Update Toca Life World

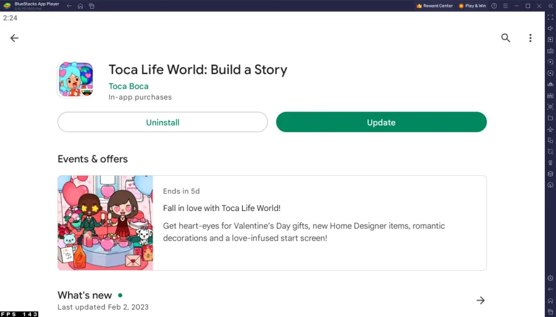[381, 122]
